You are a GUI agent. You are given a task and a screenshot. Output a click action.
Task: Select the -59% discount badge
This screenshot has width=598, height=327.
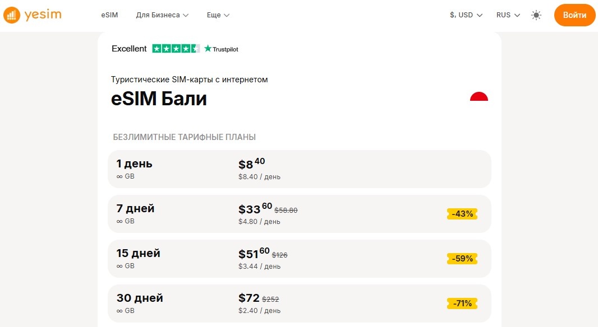pos(462,259)
